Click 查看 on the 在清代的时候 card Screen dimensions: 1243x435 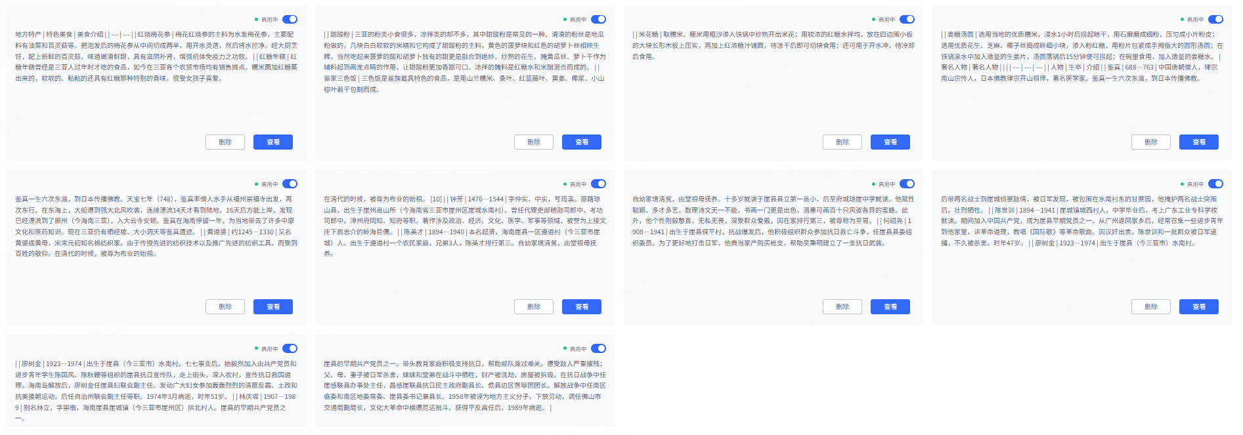(x=582, y=307)
